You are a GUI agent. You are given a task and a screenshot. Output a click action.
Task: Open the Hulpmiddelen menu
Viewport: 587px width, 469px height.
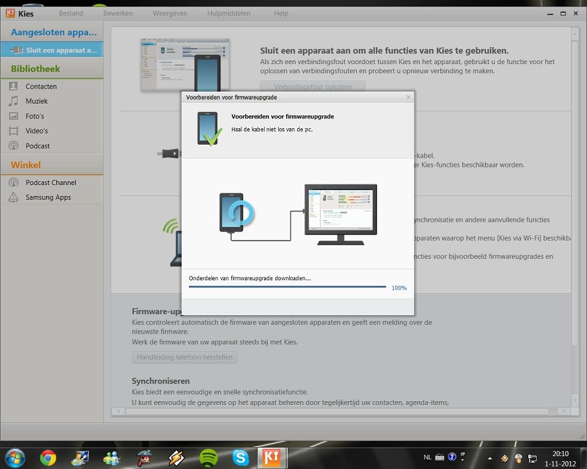[x=228, y=13]
